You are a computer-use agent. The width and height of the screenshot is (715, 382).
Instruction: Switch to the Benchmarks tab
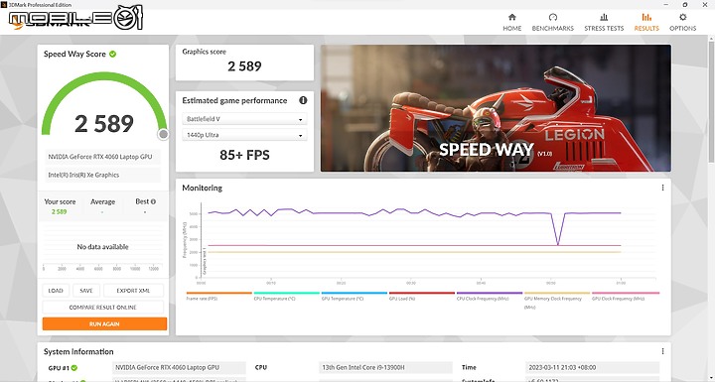pos(553,23)
